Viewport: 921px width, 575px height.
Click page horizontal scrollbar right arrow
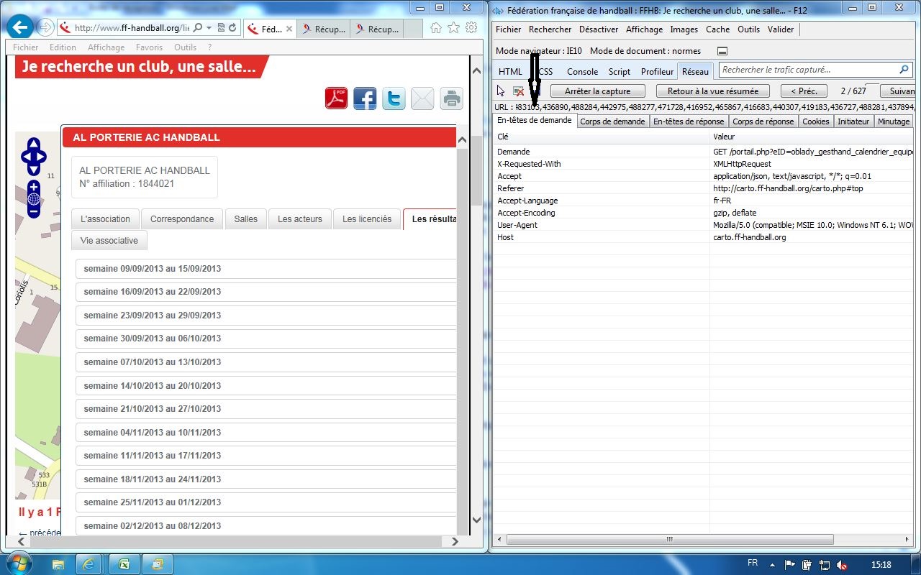[x=454, y=541]
